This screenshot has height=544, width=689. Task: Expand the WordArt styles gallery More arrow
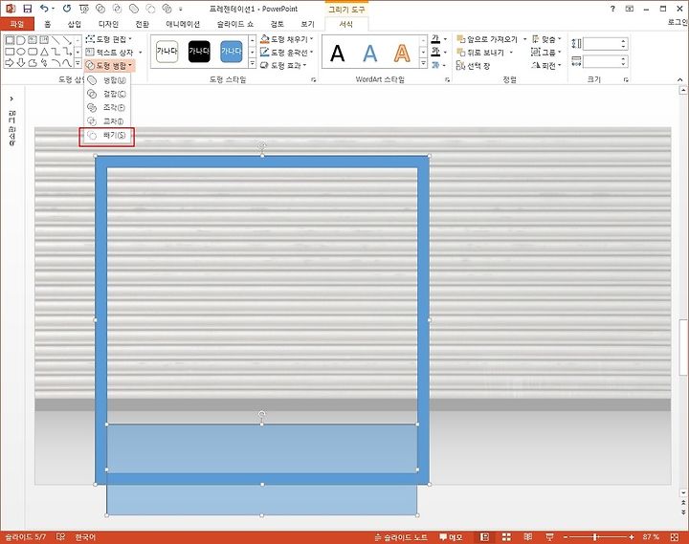click(x=423, y=64)
